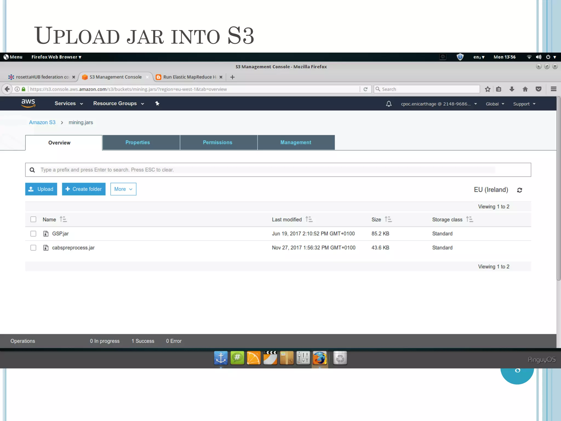Click the Last modified sort icon
The width and height of the screenshot is (561, 421).
(309, 219)
